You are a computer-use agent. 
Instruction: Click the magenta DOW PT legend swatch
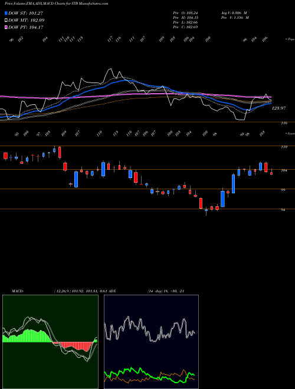click(x=6, y=27)
